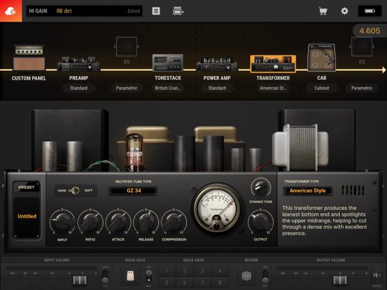Viewport: 387px width, 290px height.
Task: Click the reverb hexagon icon
Action: pyautogui.click(x=247, y=276)
